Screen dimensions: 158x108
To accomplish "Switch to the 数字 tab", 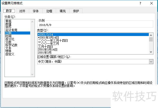I will (x=9, y=11).
